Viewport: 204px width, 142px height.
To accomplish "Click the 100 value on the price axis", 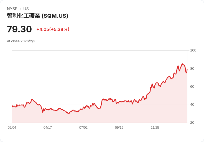I will coord(193,50).
